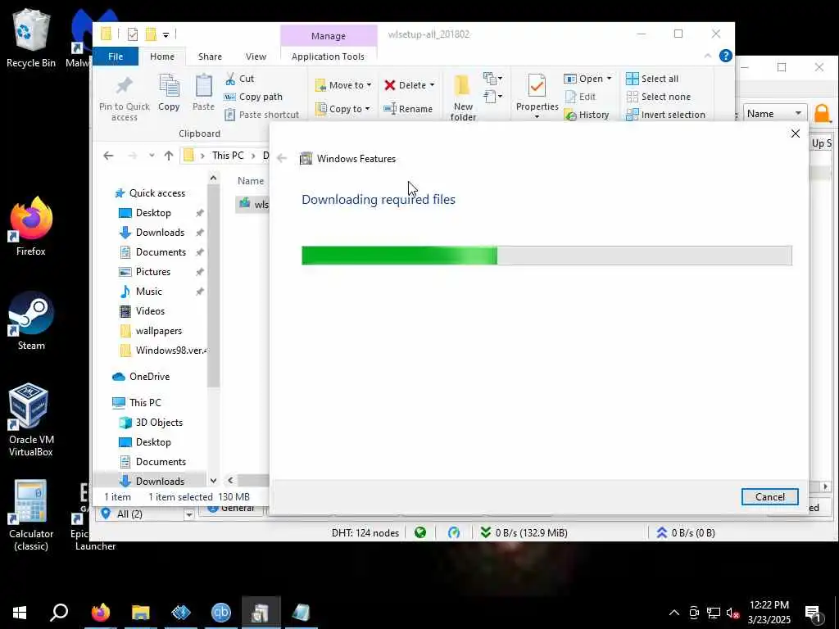The height and width of the screenshot is (629, 839).
Task: Click the taskbar clock and date
Action: tap(769, 613)
